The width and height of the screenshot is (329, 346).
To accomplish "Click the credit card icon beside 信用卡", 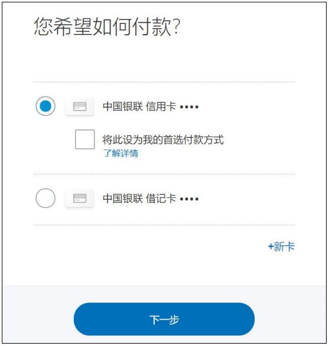I will tap(80, 107).
